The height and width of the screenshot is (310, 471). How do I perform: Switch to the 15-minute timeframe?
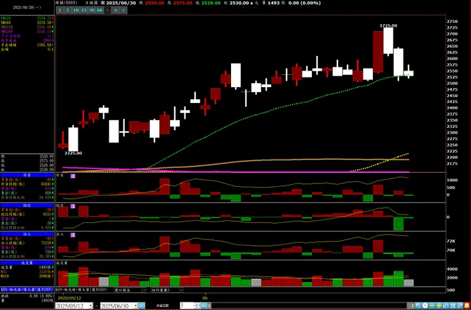84,10
